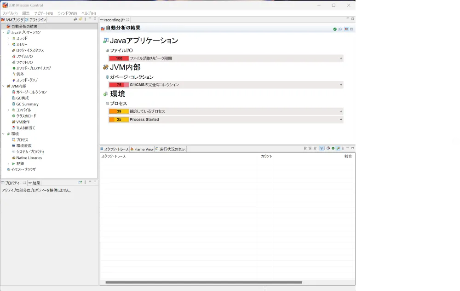Switch to Flame View tab
Viewport: 460px width, 291px height.
142,149
